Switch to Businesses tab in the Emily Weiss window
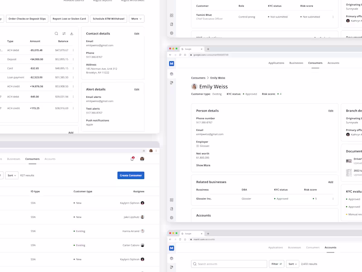The height and width of the screenshot is (272, 362). (296, 63)
